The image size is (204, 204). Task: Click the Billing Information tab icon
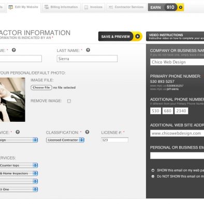tap(47, 7)
